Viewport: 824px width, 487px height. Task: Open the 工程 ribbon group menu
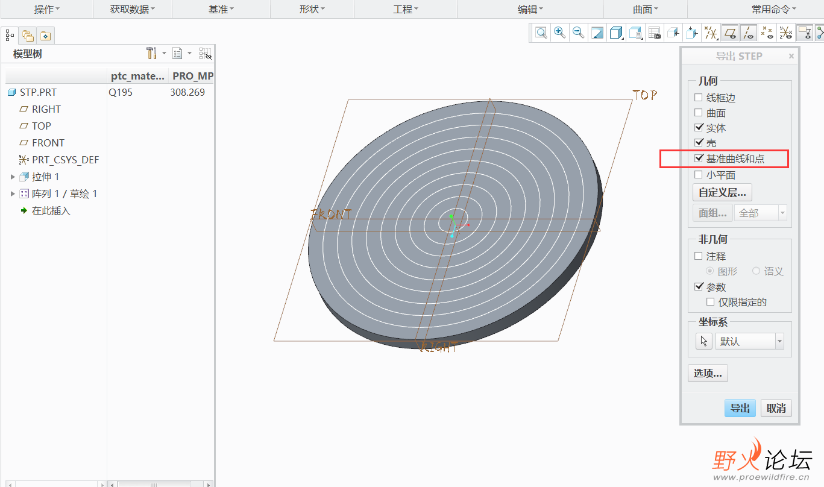click(x=406, y=9)
